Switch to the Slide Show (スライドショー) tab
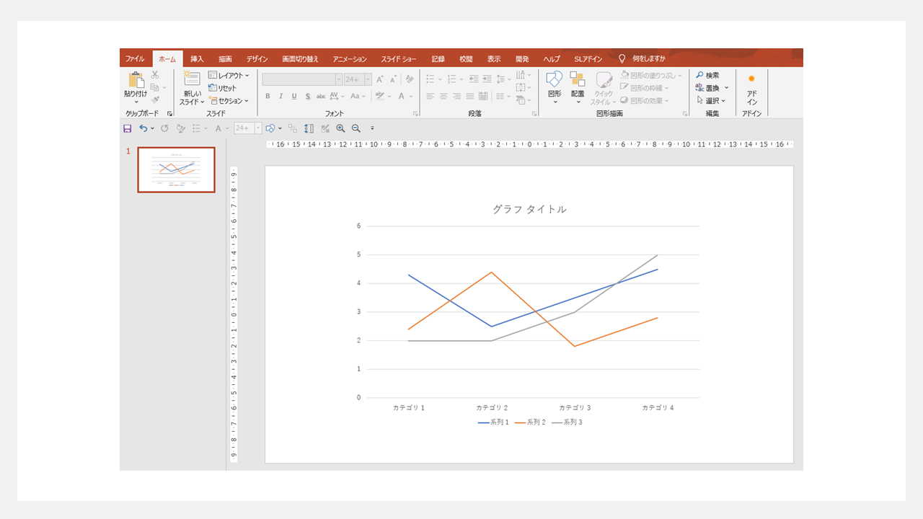This screenshot has width=923, height=519. tap(399, 59)
